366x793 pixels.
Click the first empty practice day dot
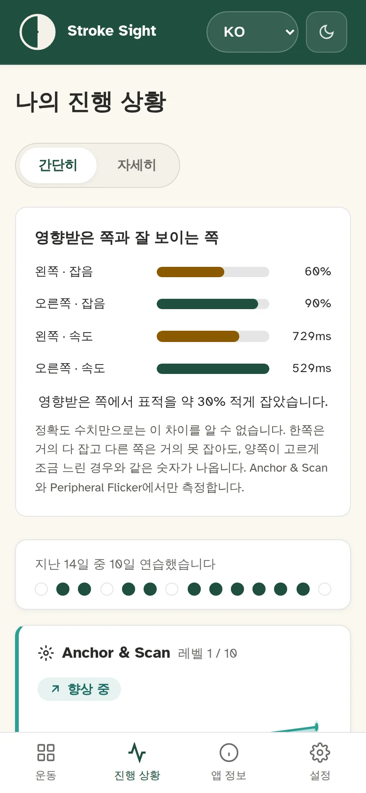pos(41,589)
